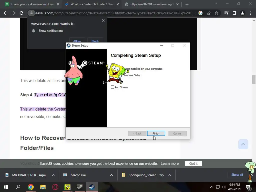
Task: Open taskbar search magnifier
Action: (18, 187)
